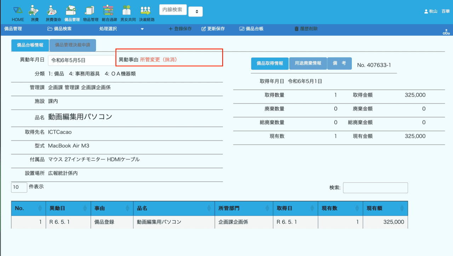Viewport: 453px width, 256px height.
Task: Click 履歴削除 to delete history
Action: pyautogui.click(x=306, y=29)
